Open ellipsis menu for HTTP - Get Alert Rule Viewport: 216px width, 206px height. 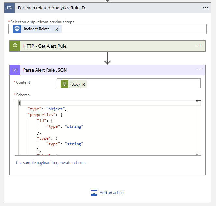[x=200, y=46]
